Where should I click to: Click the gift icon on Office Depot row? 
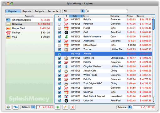click(66, 45)
